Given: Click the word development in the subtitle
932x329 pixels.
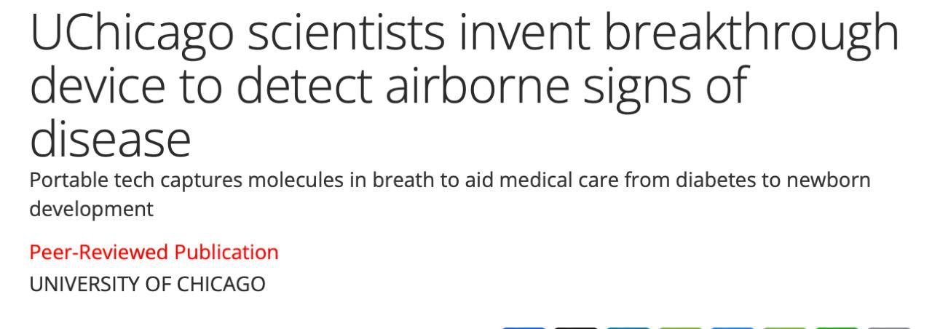Looking at the screenshot, I should click(x=91, y=210).
